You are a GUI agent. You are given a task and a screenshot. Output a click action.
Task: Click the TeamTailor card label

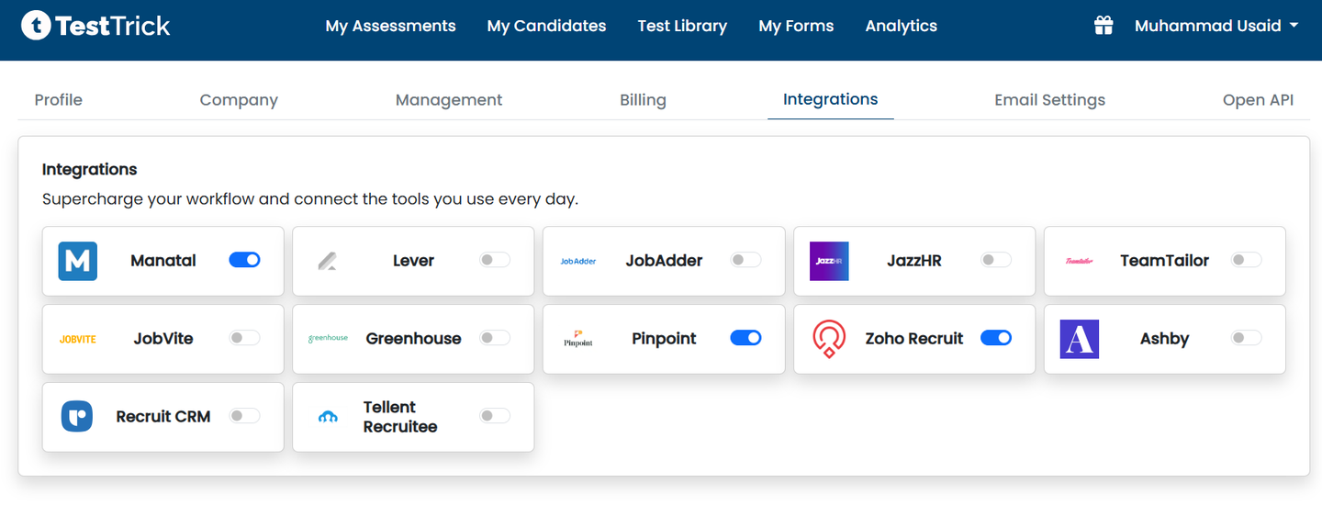1164,261
